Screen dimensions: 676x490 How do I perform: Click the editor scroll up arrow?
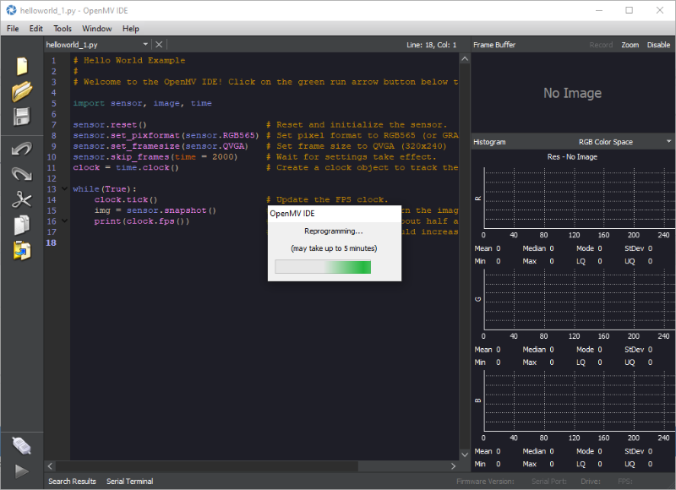(x=465, y=58)
